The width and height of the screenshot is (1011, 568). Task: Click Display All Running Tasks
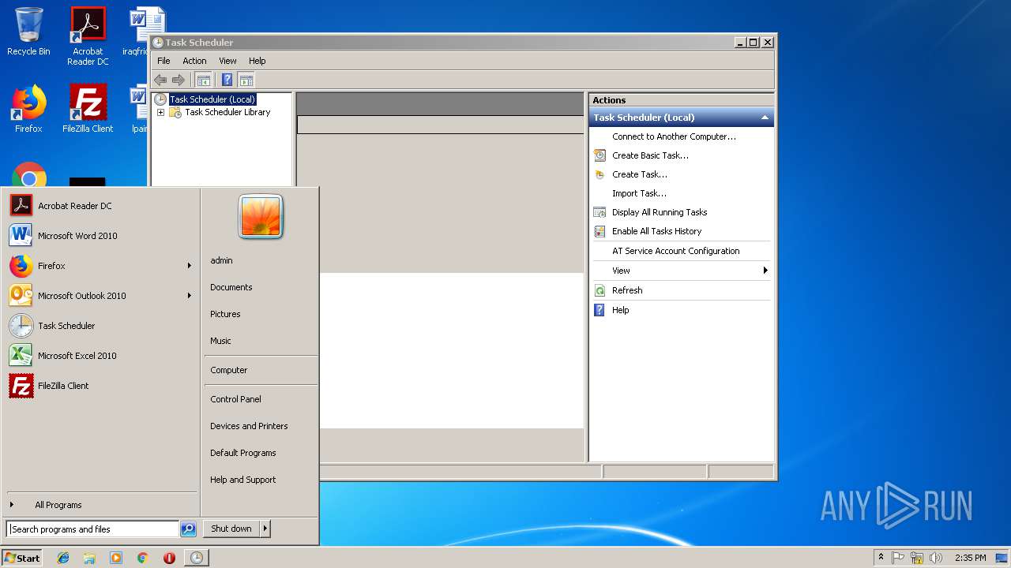660,212
